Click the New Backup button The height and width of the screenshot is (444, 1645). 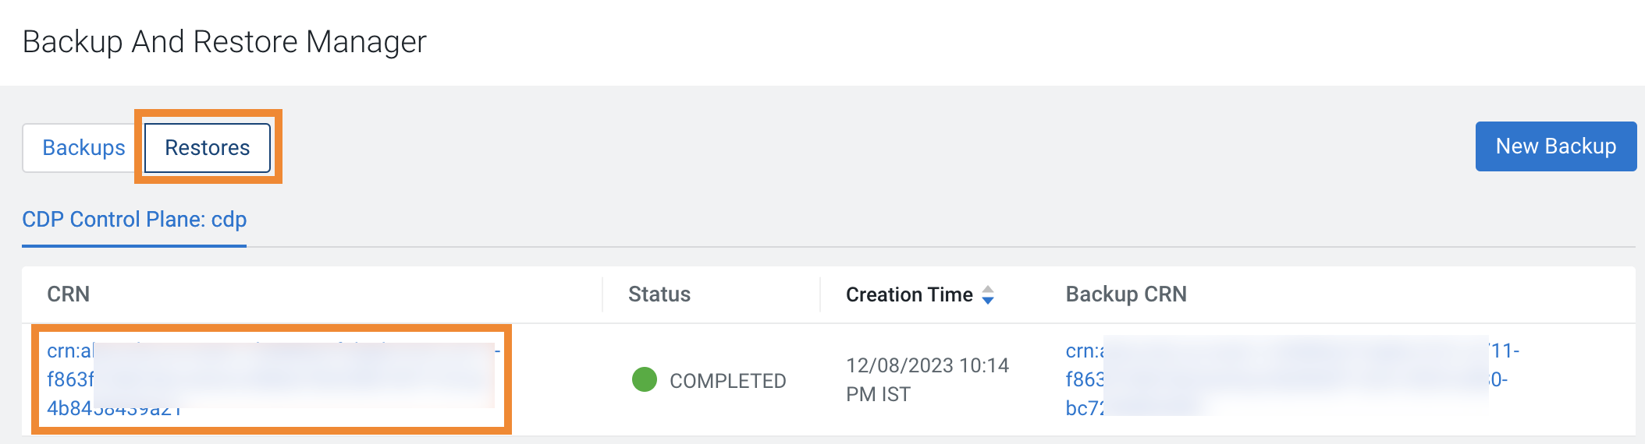(x=1555, y=146)
